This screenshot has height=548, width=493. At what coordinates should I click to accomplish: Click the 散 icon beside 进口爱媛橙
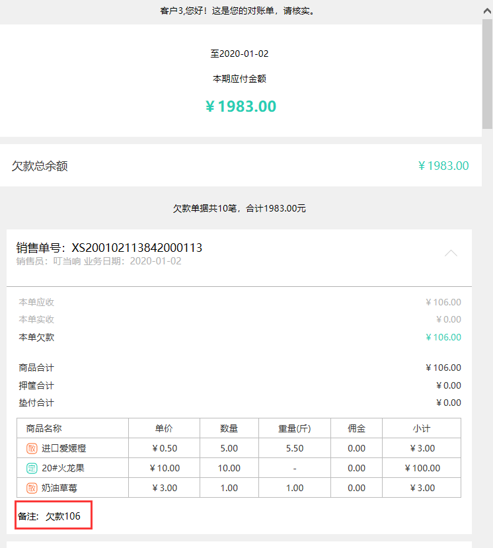click(32, 448)
